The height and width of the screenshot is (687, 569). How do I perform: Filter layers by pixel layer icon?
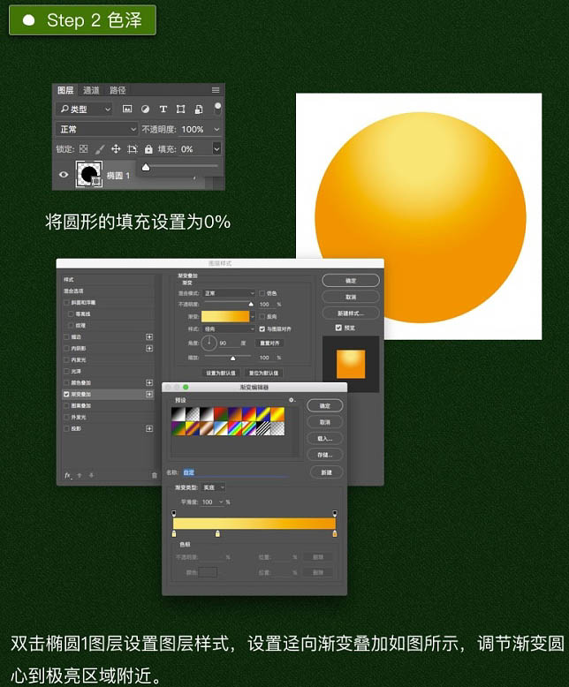point(127,109)
